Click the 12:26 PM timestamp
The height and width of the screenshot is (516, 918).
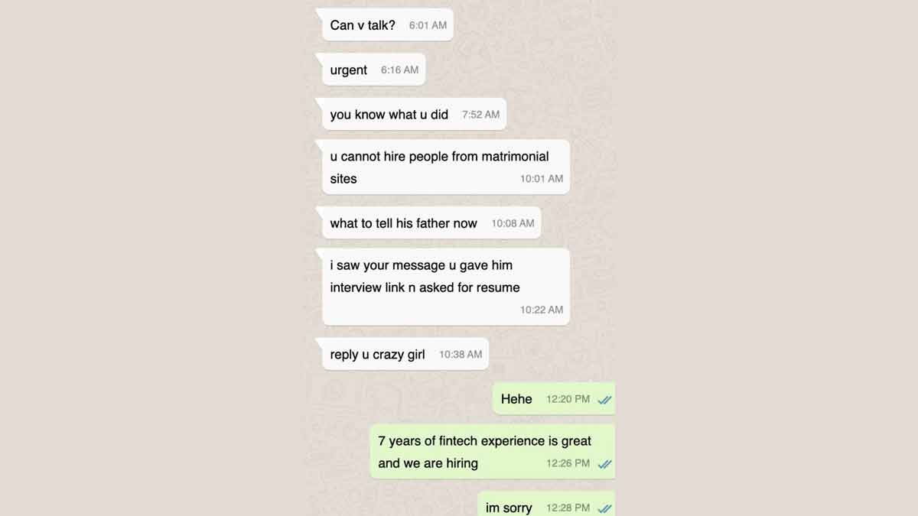tap(568, 463)
